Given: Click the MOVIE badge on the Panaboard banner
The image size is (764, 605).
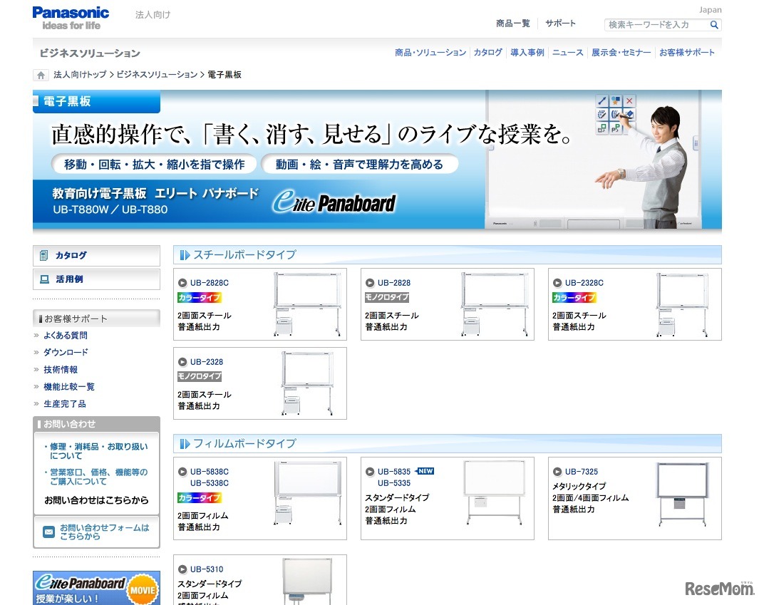Looking at the screenshot, I should tap(142, 589).
